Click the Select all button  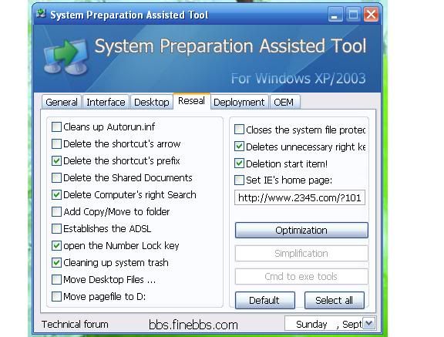[334, 300]
